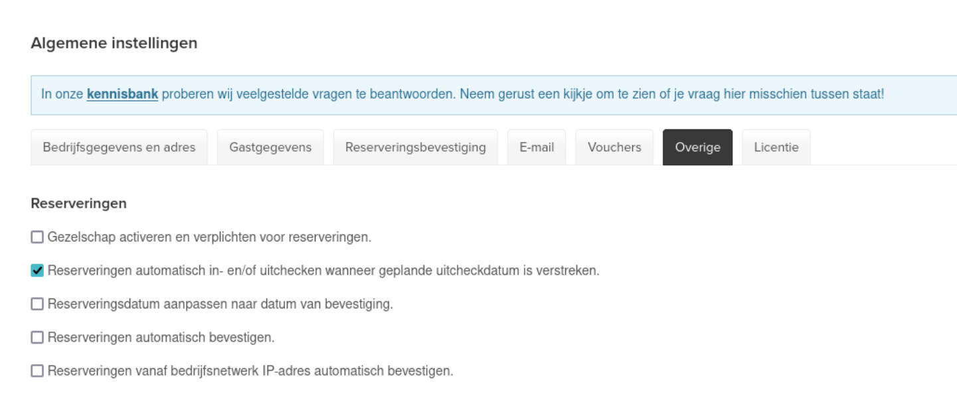This screenshot has height=394, width=957.
Task: Open the Bedrijfsgegevens en adres tab
Action: [119, 147]
